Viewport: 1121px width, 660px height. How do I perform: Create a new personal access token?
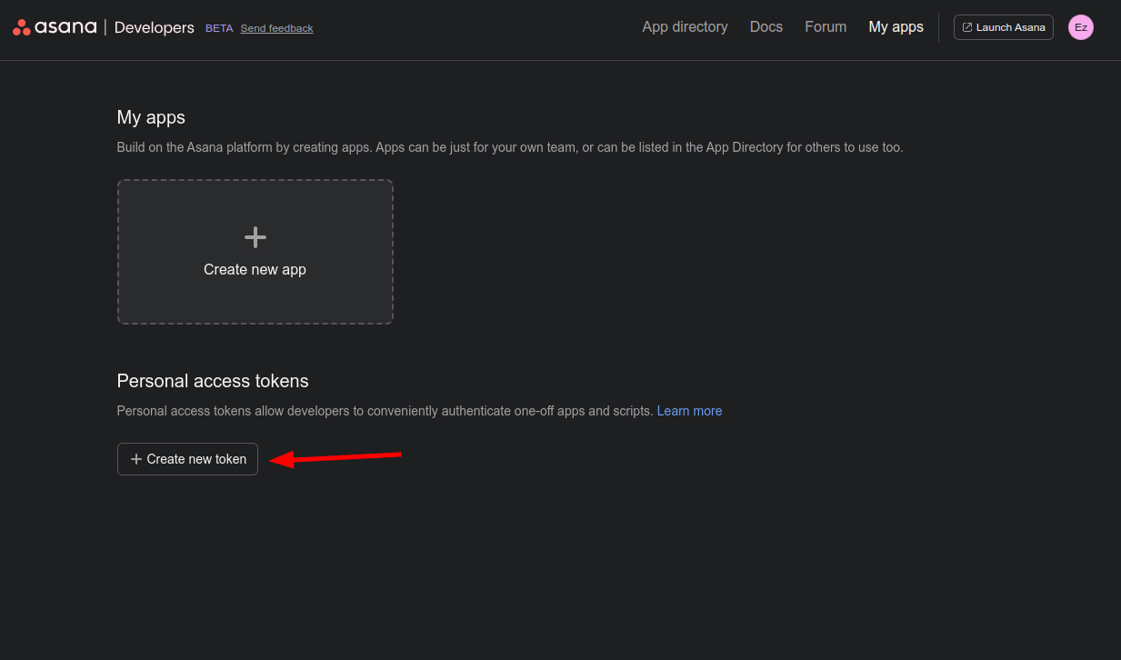click(x=187, y=459)
